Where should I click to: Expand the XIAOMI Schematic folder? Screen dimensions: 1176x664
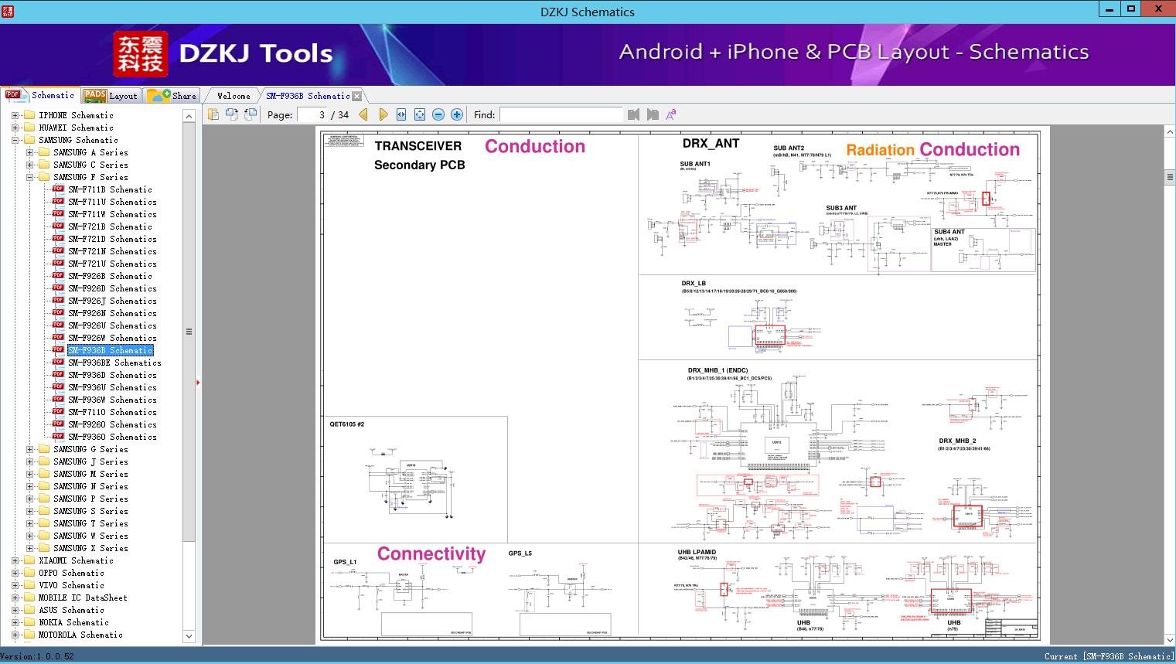(15, 560)
